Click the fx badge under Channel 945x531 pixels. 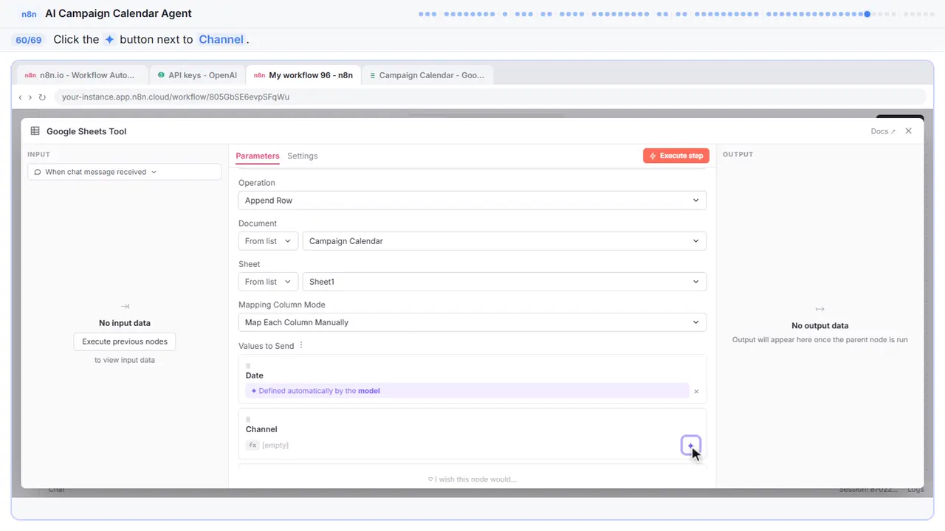point(252,445)
